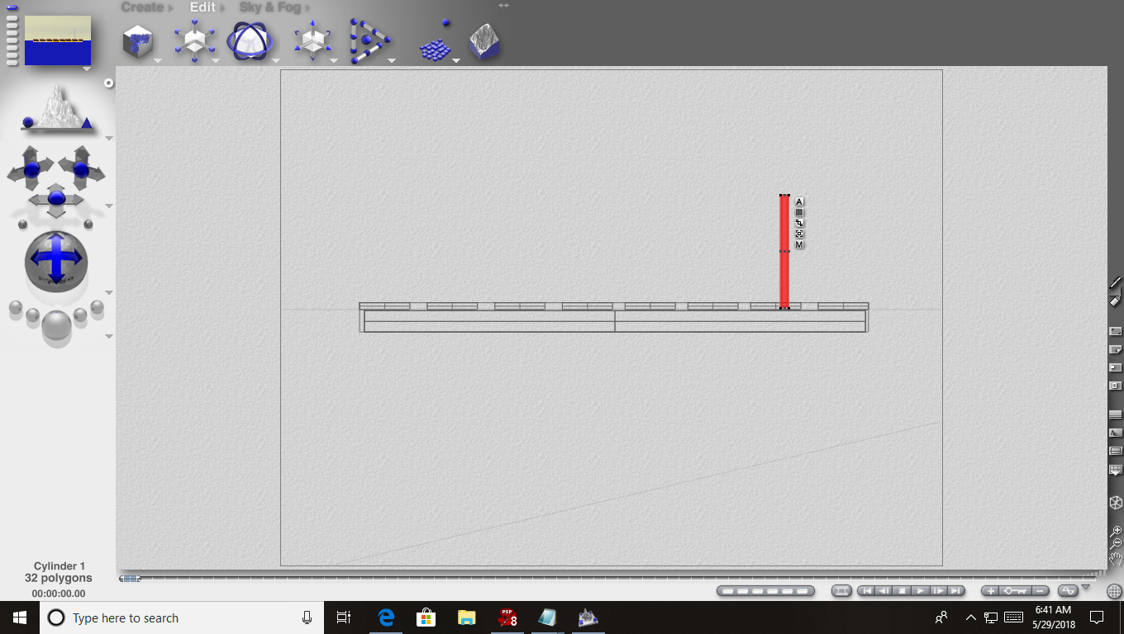Jump to the last frame button
The height and width of the screenshot is (634, 1124).
coord(956,591)
